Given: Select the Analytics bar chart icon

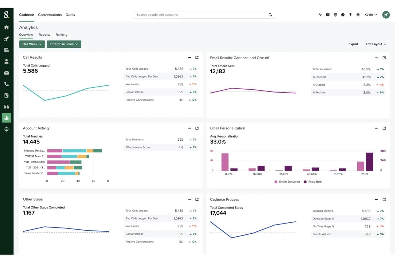Looking at the screenshot, I should (x=6, y=118).
